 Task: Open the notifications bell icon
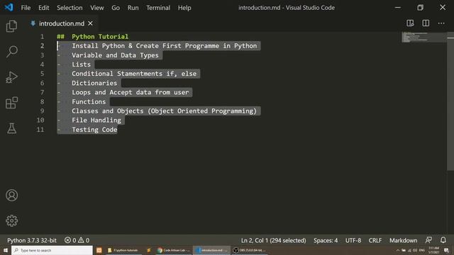(x=443, y=240)
